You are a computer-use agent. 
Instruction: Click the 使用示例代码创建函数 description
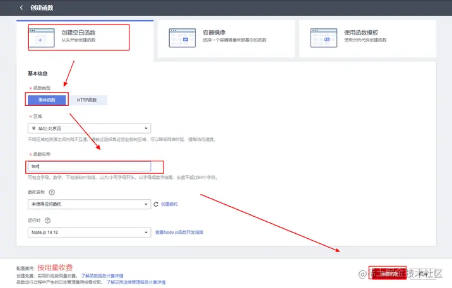366,40
